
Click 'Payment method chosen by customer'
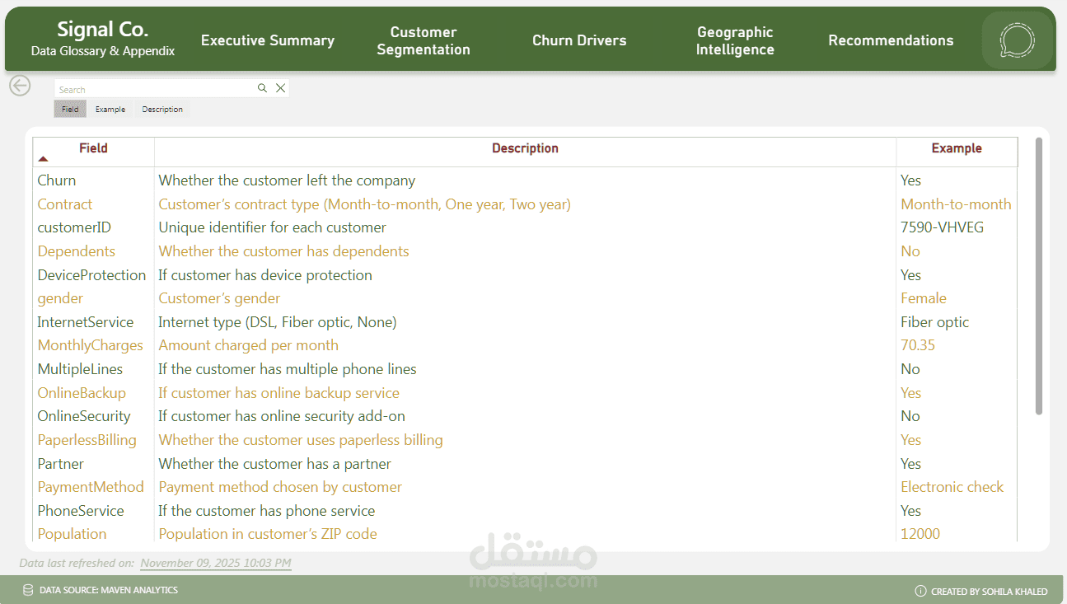pos(280,487)
